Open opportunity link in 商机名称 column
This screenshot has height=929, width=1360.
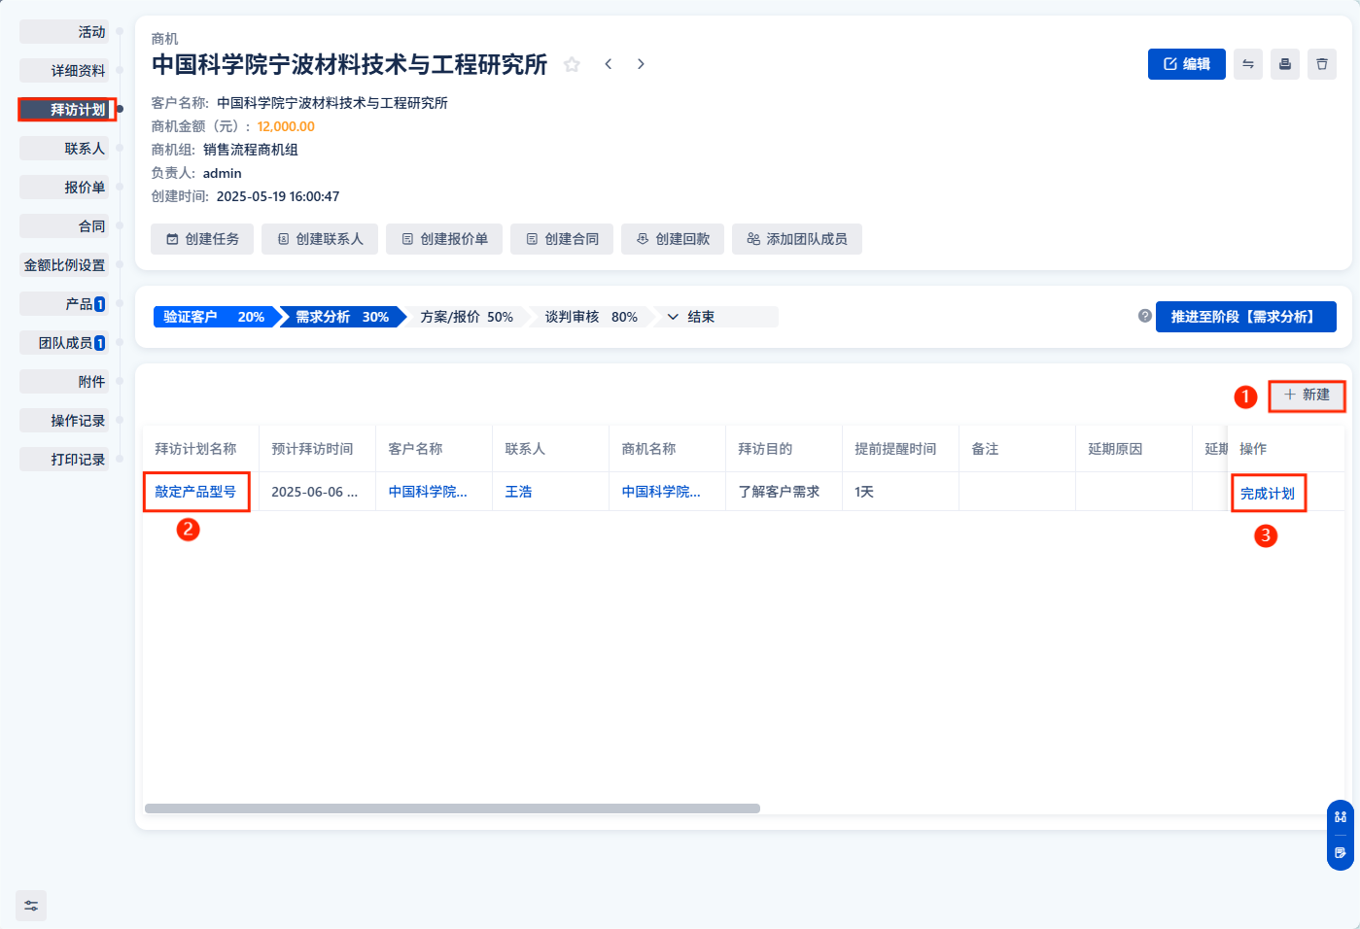pos(661,492)
